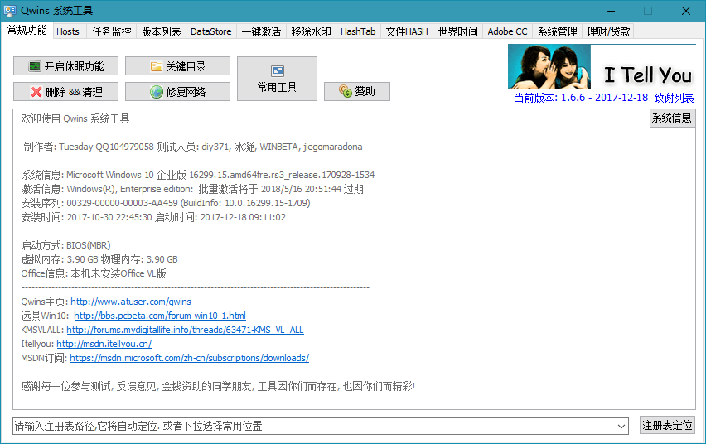Viewport: 706px width, 444px height.
Task: Open the 一键激活 activation tab
Action: pos(261,31)
